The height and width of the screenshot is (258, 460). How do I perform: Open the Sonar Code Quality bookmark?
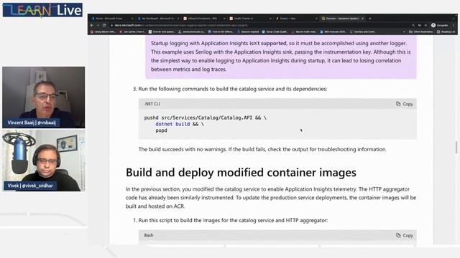275,32
